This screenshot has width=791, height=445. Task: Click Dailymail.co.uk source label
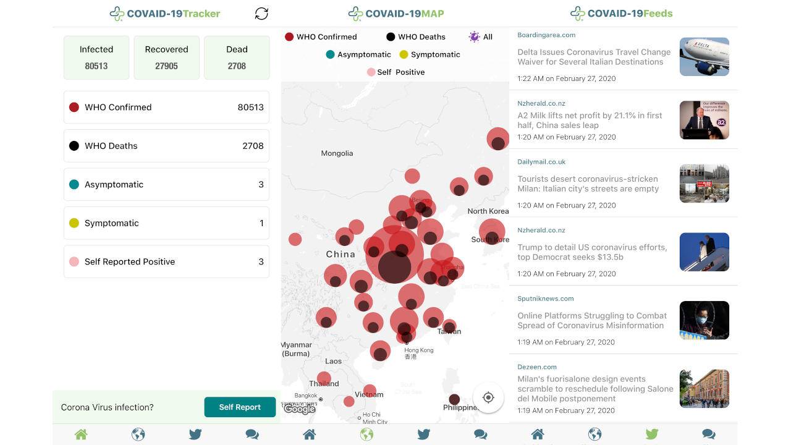[541, 162]
